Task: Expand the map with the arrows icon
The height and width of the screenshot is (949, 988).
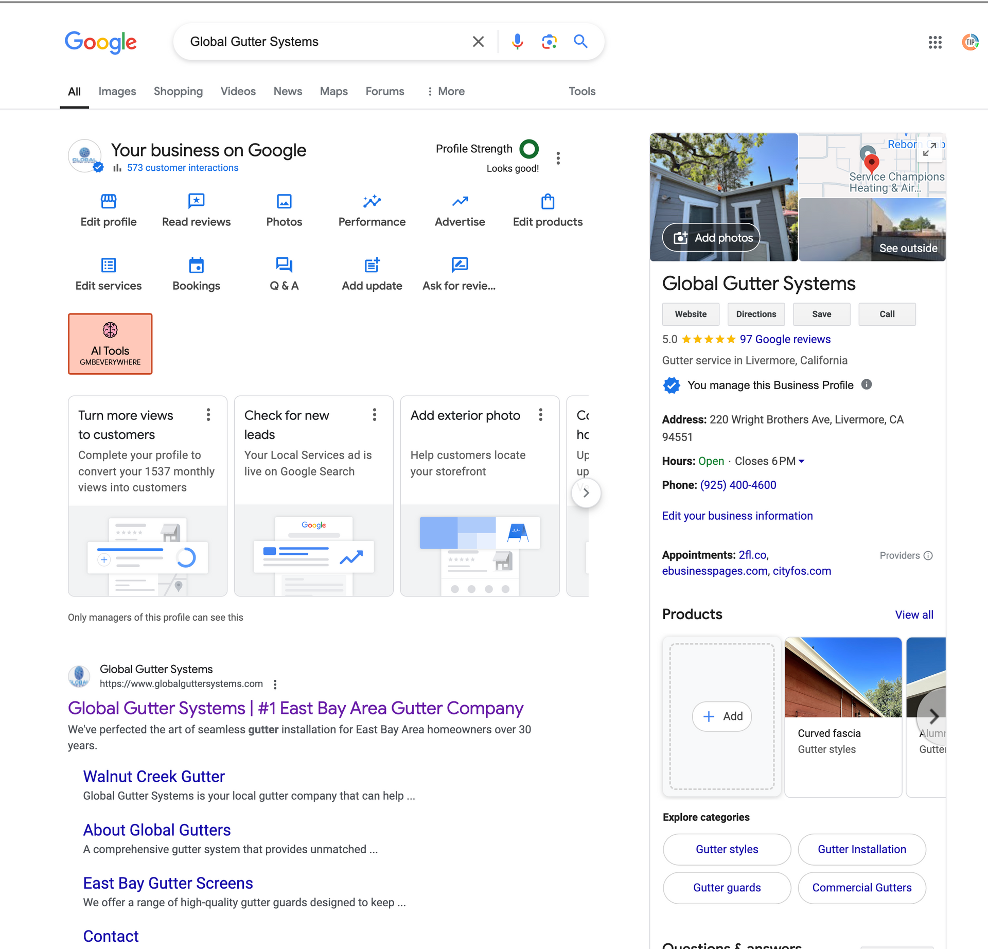Action: click(929, 149)
